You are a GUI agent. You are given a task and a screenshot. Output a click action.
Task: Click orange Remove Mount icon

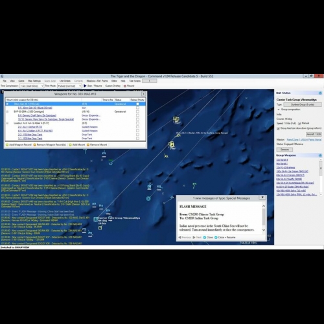click(x=88, y=145)
